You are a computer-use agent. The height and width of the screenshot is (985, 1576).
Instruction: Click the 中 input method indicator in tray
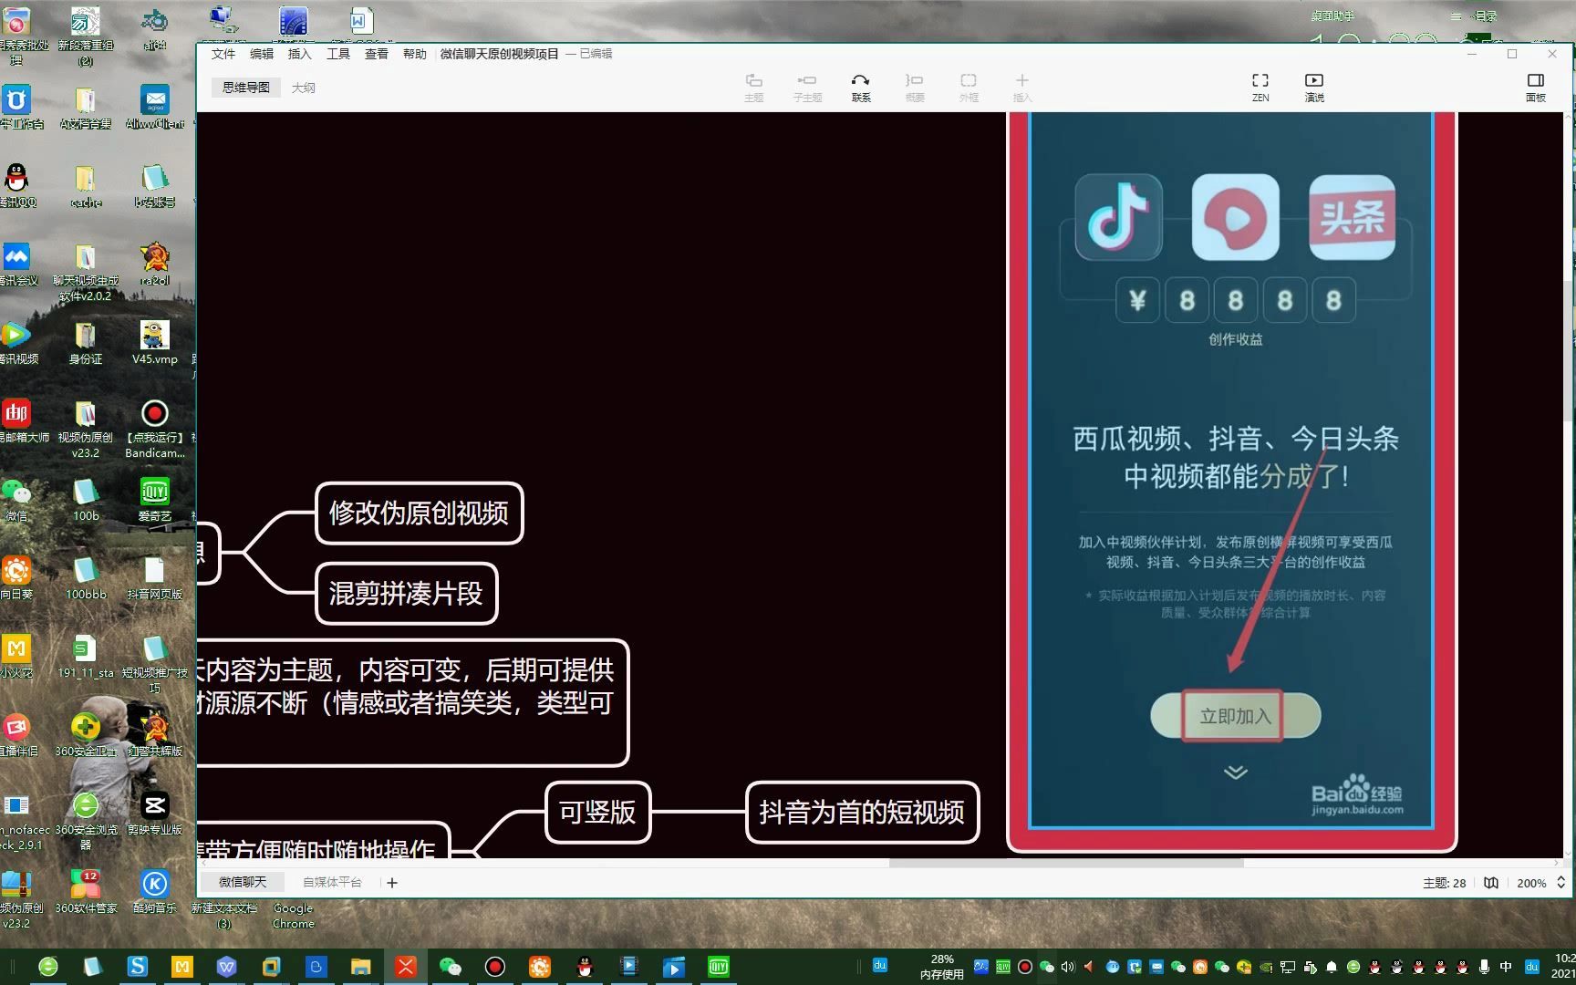[1506, 967]
